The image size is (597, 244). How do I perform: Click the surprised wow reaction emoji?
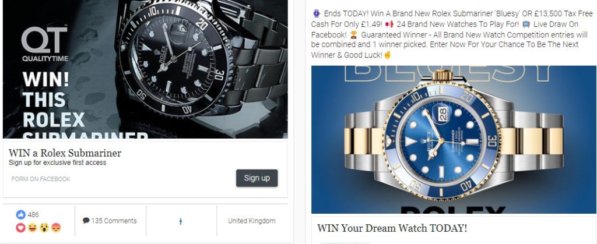pyautogui.click(x=44, y=228)
